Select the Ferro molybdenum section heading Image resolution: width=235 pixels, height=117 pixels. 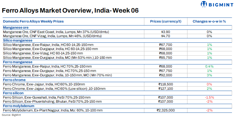click(x=18, y=106)
